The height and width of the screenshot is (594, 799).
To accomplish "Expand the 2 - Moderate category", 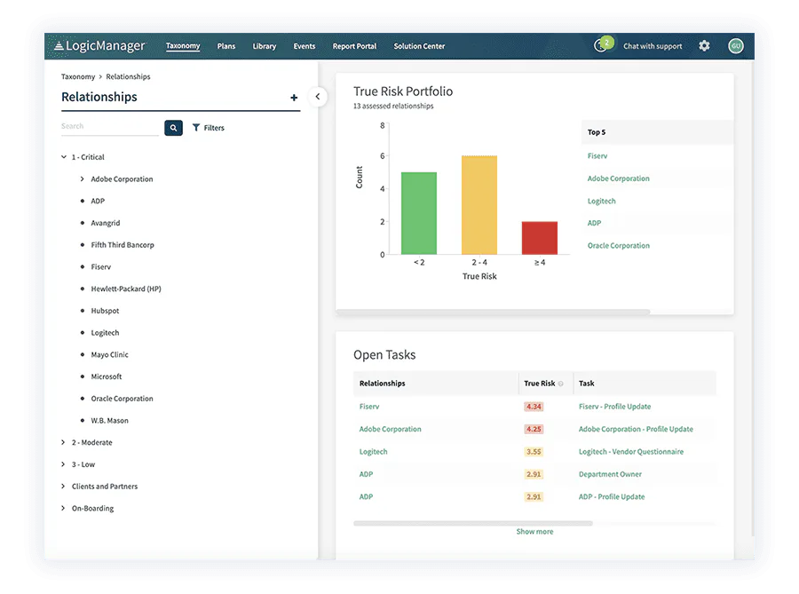I will [63, 441].
